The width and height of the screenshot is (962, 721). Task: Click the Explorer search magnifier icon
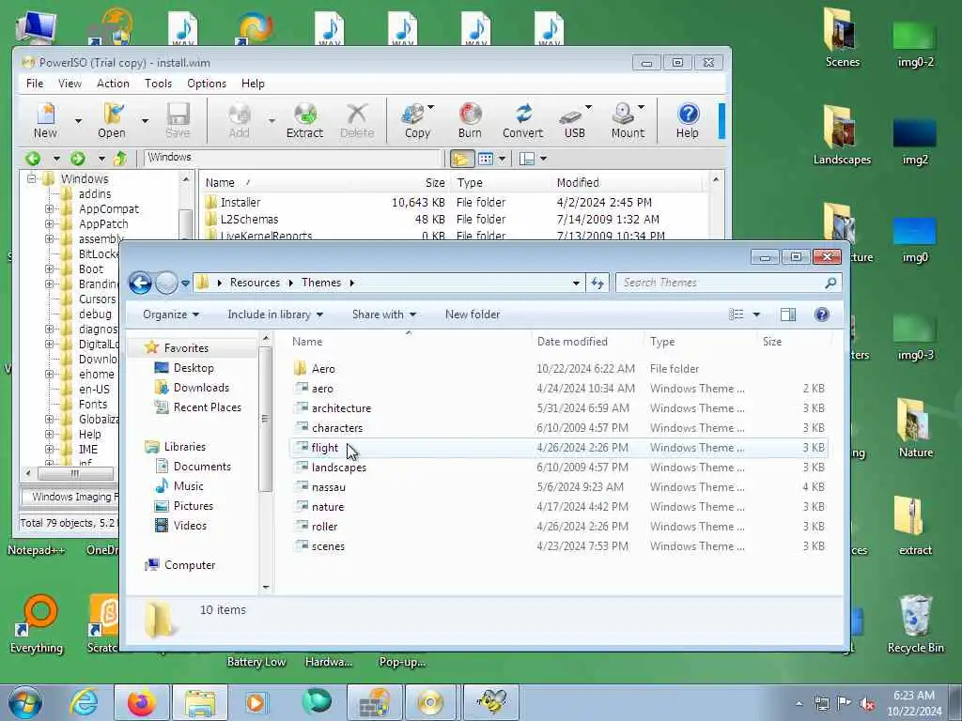[830, 283]
